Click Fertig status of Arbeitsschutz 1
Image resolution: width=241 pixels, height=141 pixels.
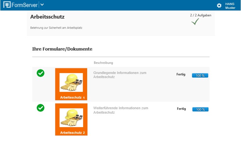pos(181,75)
